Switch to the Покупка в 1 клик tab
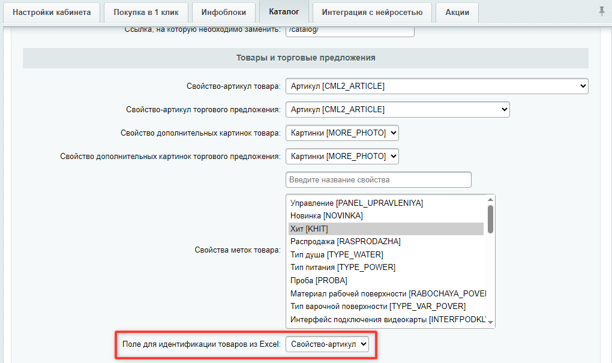 (146, 13)
